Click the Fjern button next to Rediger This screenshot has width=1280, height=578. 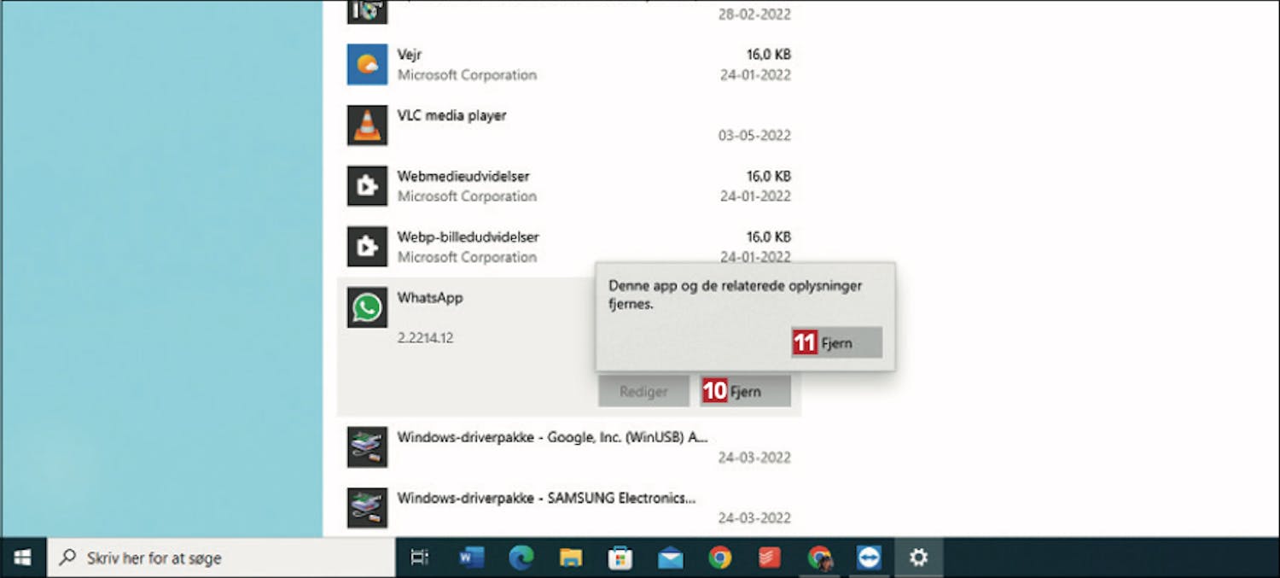(x=745, y=391)
